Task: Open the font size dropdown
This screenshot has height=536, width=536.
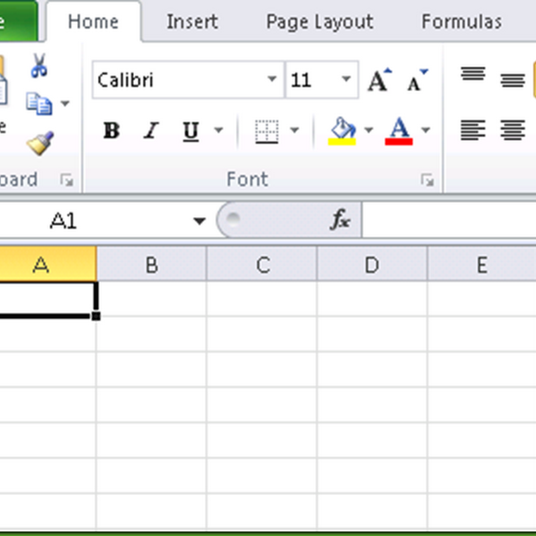Action: pyautogui.click(x=346, y=80)
